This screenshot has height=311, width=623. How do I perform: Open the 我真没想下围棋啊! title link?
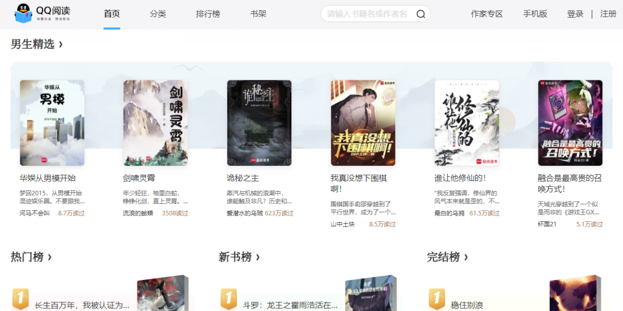(359, 183)
